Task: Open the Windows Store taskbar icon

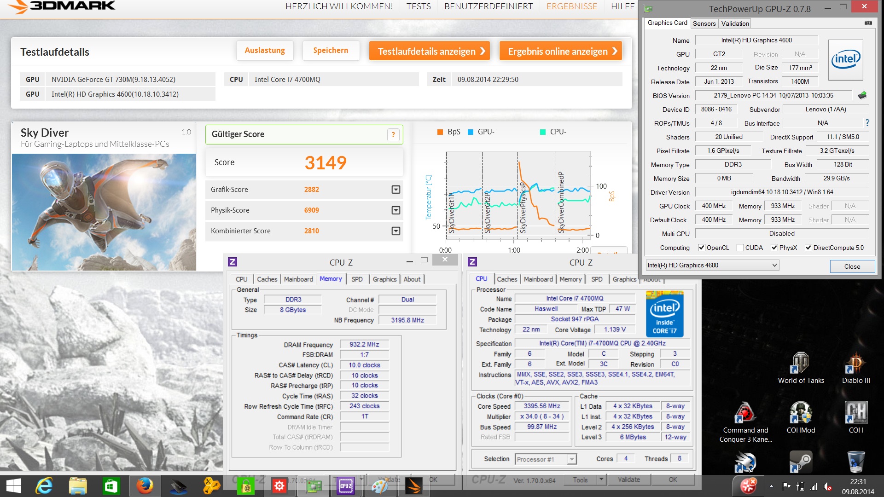Action: pyautogui.click(x=111, y=486)
